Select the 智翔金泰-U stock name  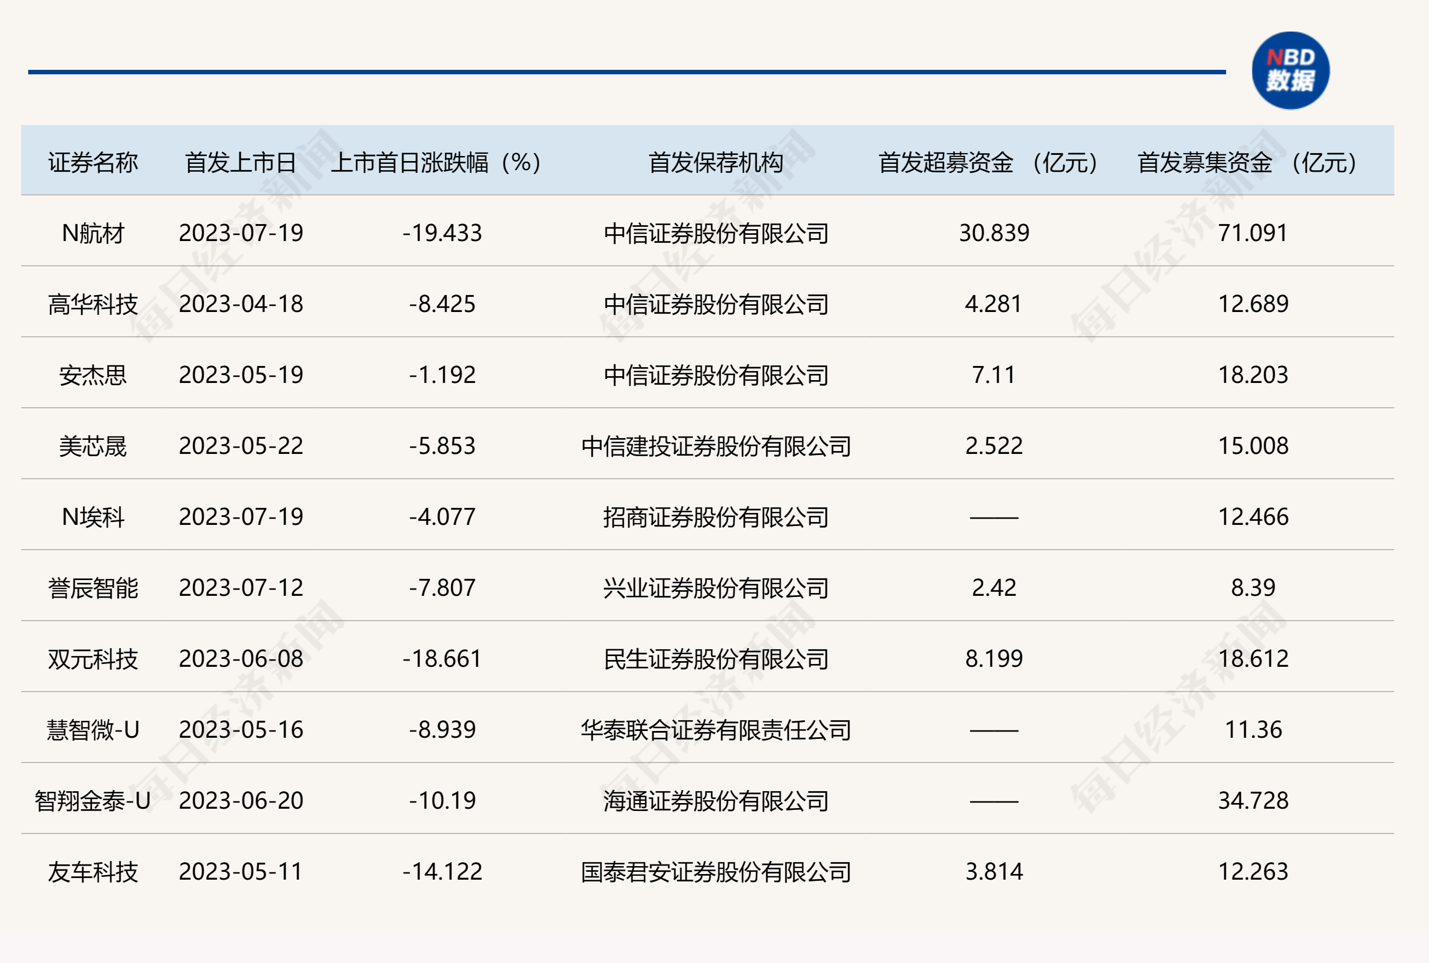click(93, 801)
